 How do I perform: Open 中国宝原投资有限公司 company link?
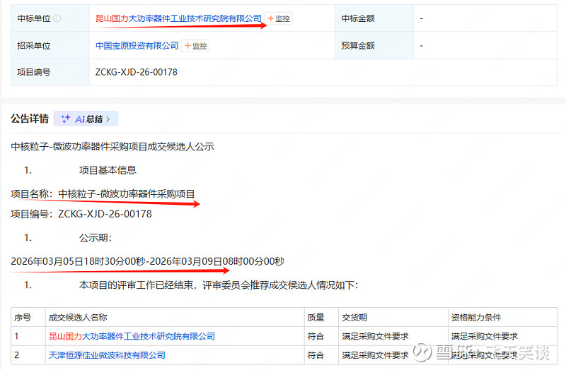click(x=137, y=46)
